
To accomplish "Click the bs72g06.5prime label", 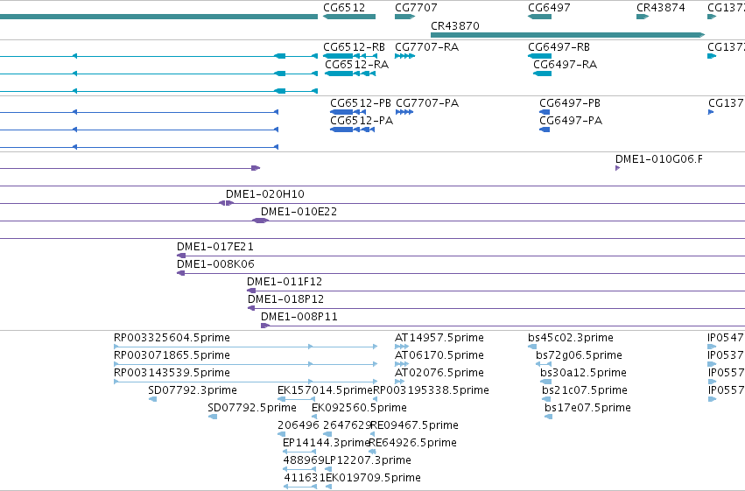I will pyautogui.click(x=580, y=355).
